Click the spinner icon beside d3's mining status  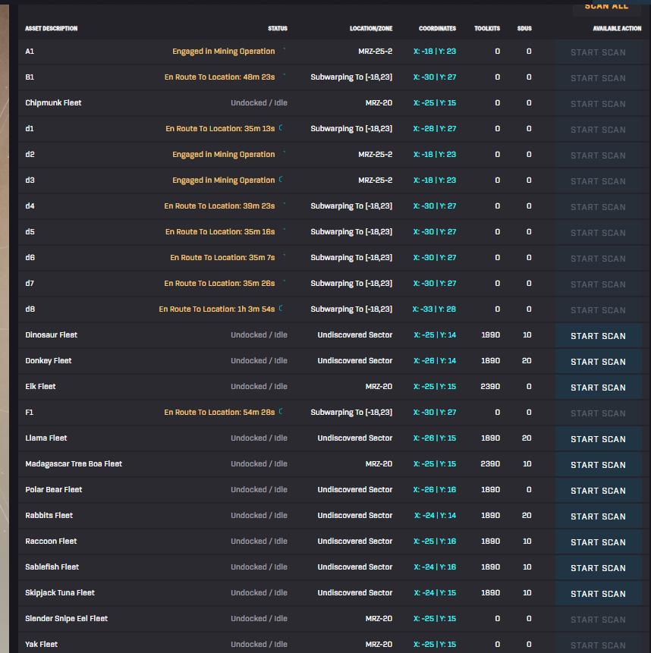[279, 179]
